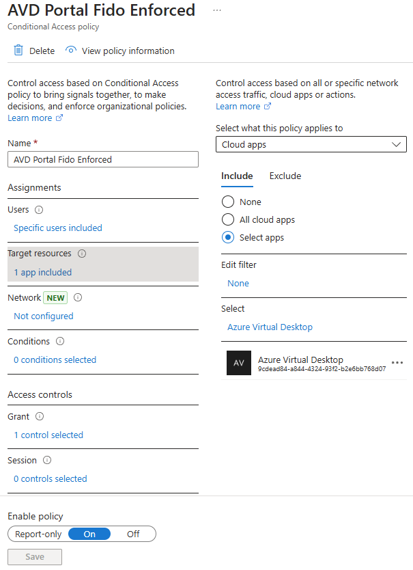This screenshot has width=413, height=570.
Task: Click the app ID 9cdead84-a844-4324-93f2-b2e6bb768d07
Action: pos(322,369)
